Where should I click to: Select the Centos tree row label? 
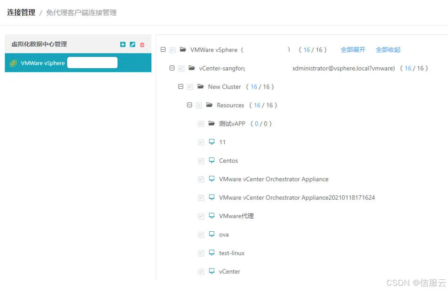click(228, 161)
